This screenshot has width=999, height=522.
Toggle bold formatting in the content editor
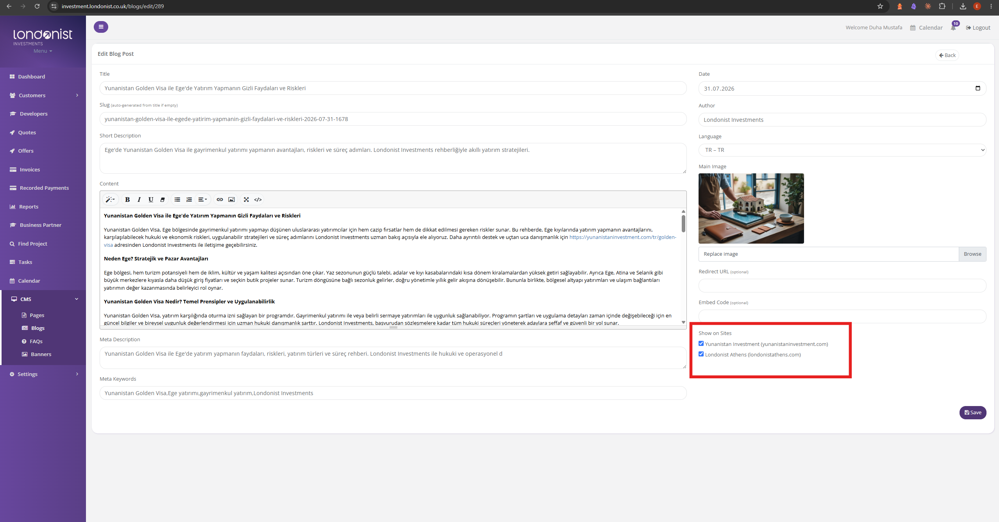[x=127, y=200]
